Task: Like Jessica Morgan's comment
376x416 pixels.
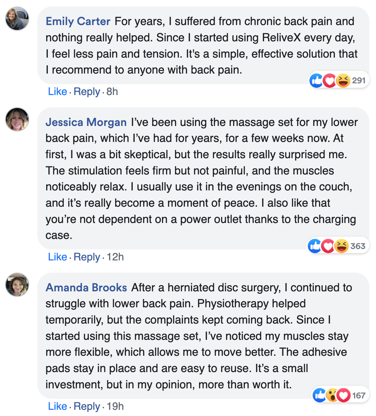Action: coord(57,257)
